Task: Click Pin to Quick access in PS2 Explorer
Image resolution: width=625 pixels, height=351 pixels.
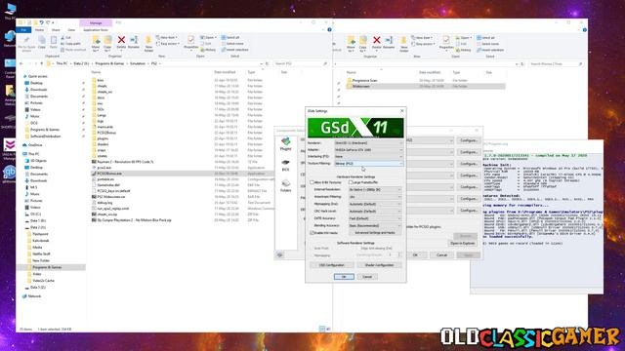Action: (26, 43)
